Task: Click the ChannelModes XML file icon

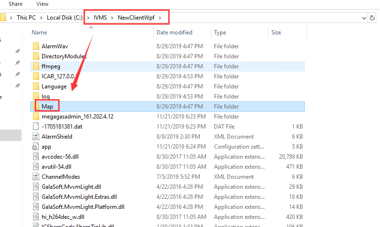Action: 36,177
